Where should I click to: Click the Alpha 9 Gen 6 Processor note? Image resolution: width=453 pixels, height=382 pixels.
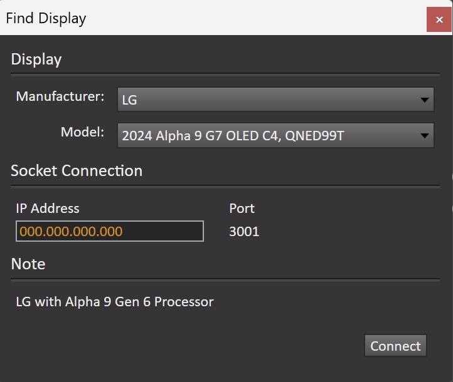point(115,302)
